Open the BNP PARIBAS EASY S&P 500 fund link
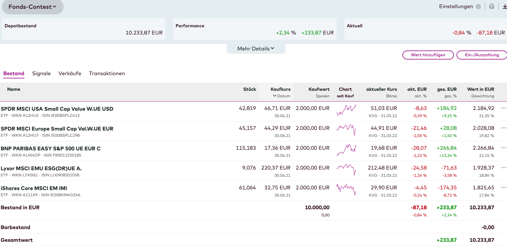The image size is (507, 247). click(x=51, y=149)
